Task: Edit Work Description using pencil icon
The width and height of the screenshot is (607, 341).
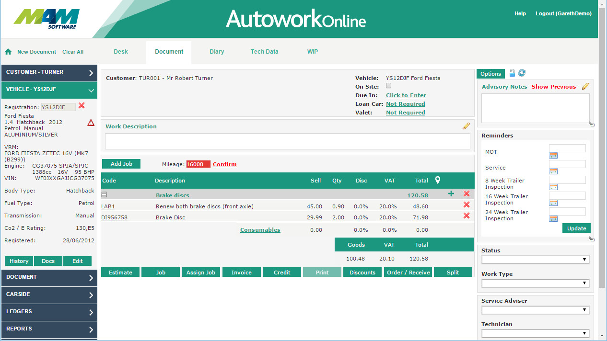Action: [466, 126]
